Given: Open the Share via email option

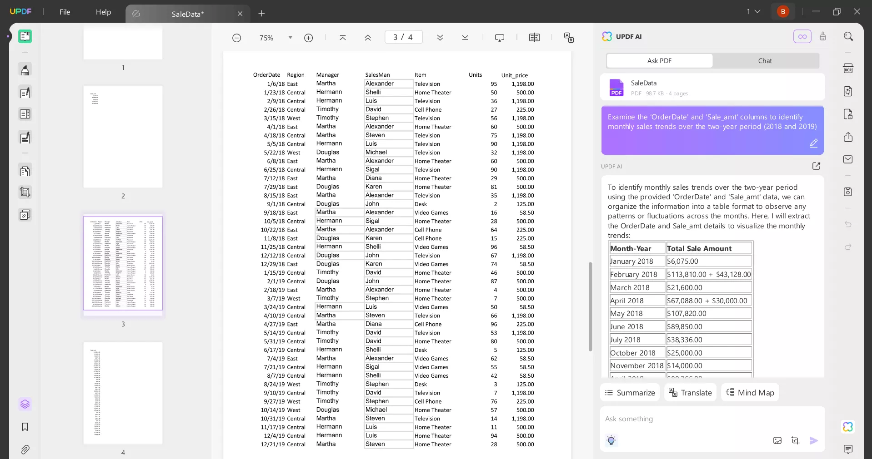Looking at the screenshot, I should [848, 159].
